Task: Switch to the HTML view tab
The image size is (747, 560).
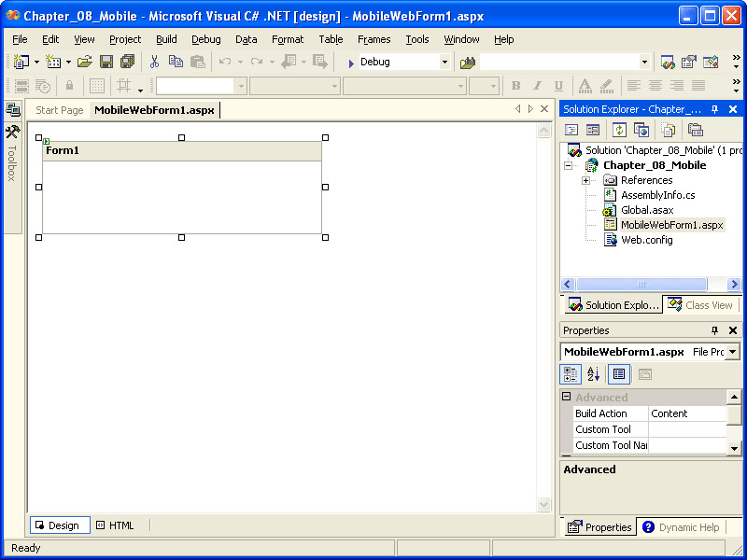Action: 116,525
